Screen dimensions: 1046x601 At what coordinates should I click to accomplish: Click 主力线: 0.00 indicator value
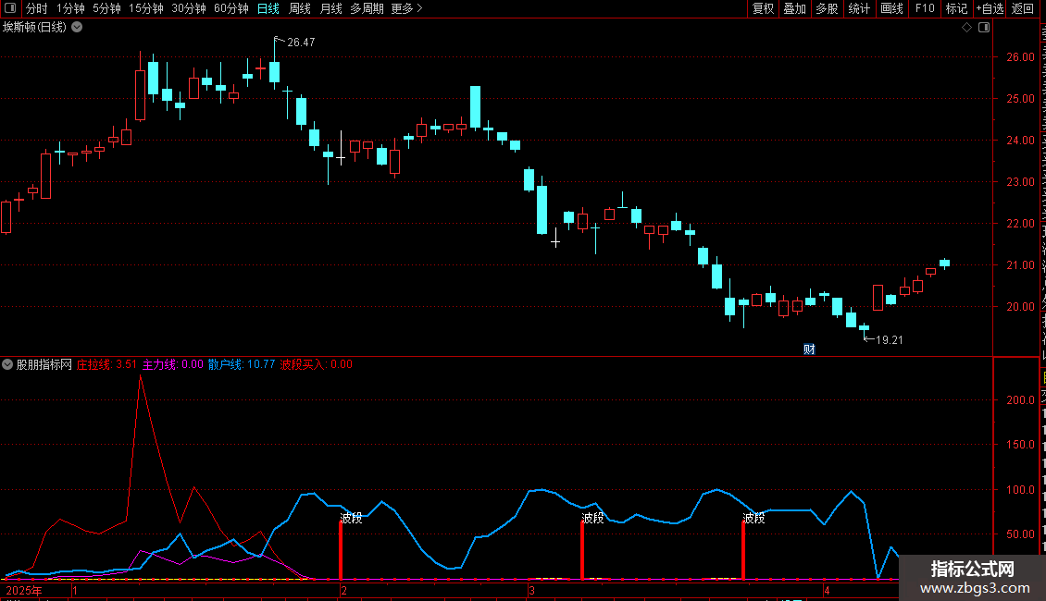click(x=173, y=364)
